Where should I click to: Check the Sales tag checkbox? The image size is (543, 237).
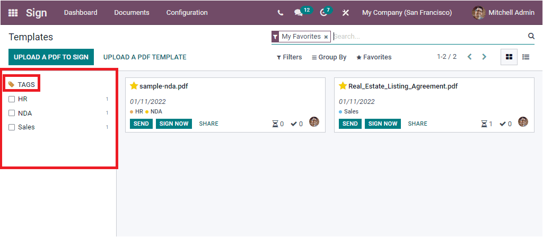coord(12,127)
